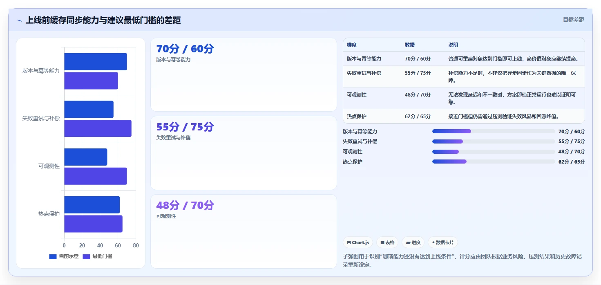Click the 62分 / 65分 value in the progress list
This screenshot has width=601, height=285.
572,162
